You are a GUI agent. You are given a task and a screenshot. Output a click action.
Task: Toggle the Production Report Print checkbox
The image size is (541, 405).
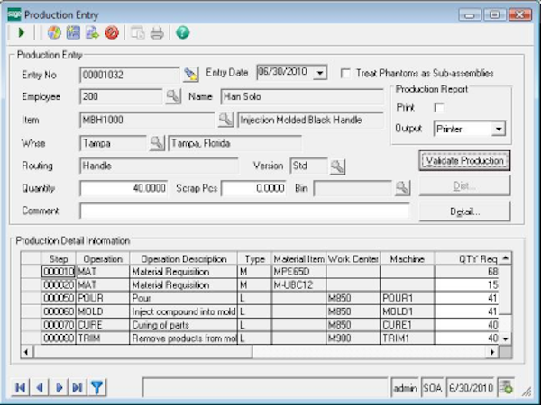pos(439,107)
